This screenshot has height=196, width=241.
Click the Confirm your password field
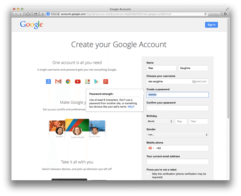[177, 108]
